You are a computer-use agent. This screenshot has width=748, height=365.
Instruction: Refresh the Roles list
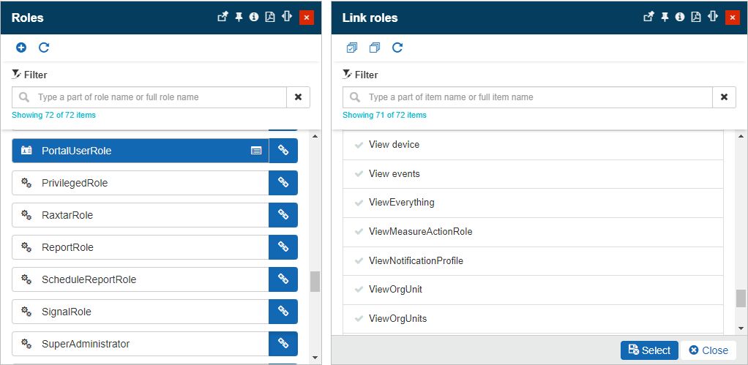point(44,48)
